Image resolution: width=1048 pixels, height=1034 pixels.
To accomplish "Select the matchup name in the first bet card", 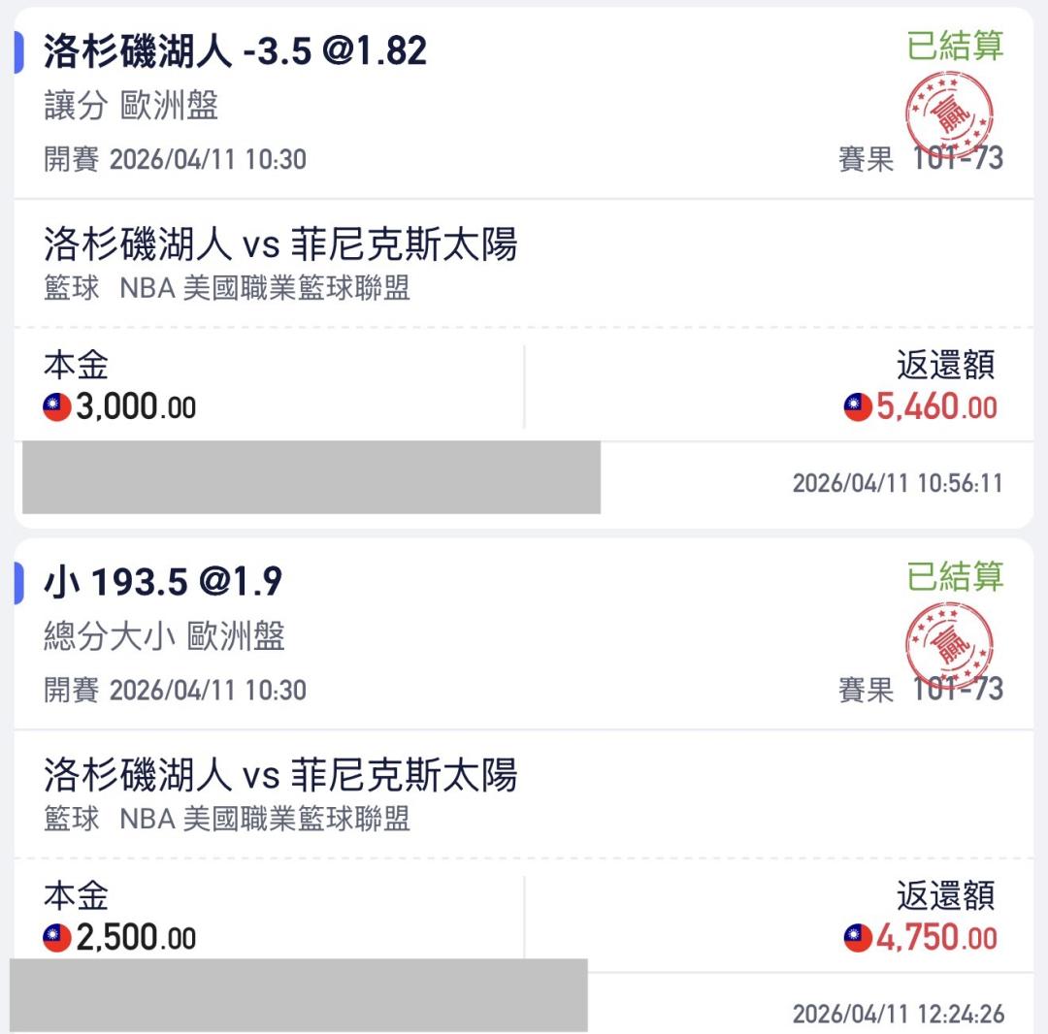I will 280,244.
